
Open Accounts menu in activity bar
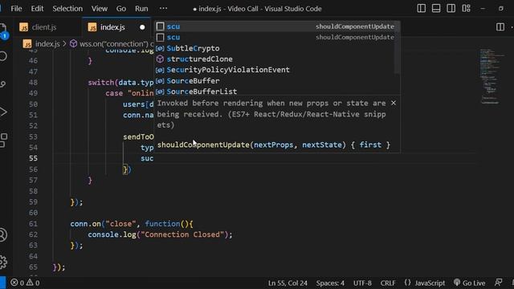(x=3, y=235)
